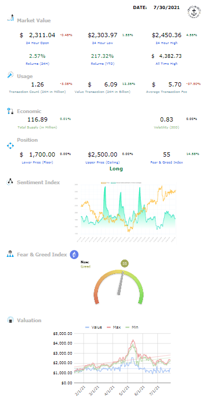Click the All Time High label
Viewport: 208px width, 405px height.
coord(166,64)
